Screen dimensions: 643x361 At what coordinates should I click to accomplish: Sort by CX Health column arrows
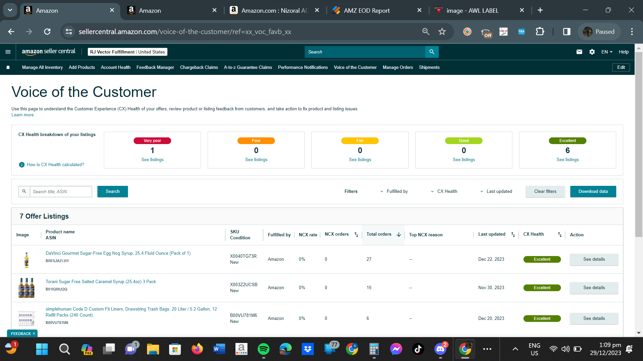(560, 235)
